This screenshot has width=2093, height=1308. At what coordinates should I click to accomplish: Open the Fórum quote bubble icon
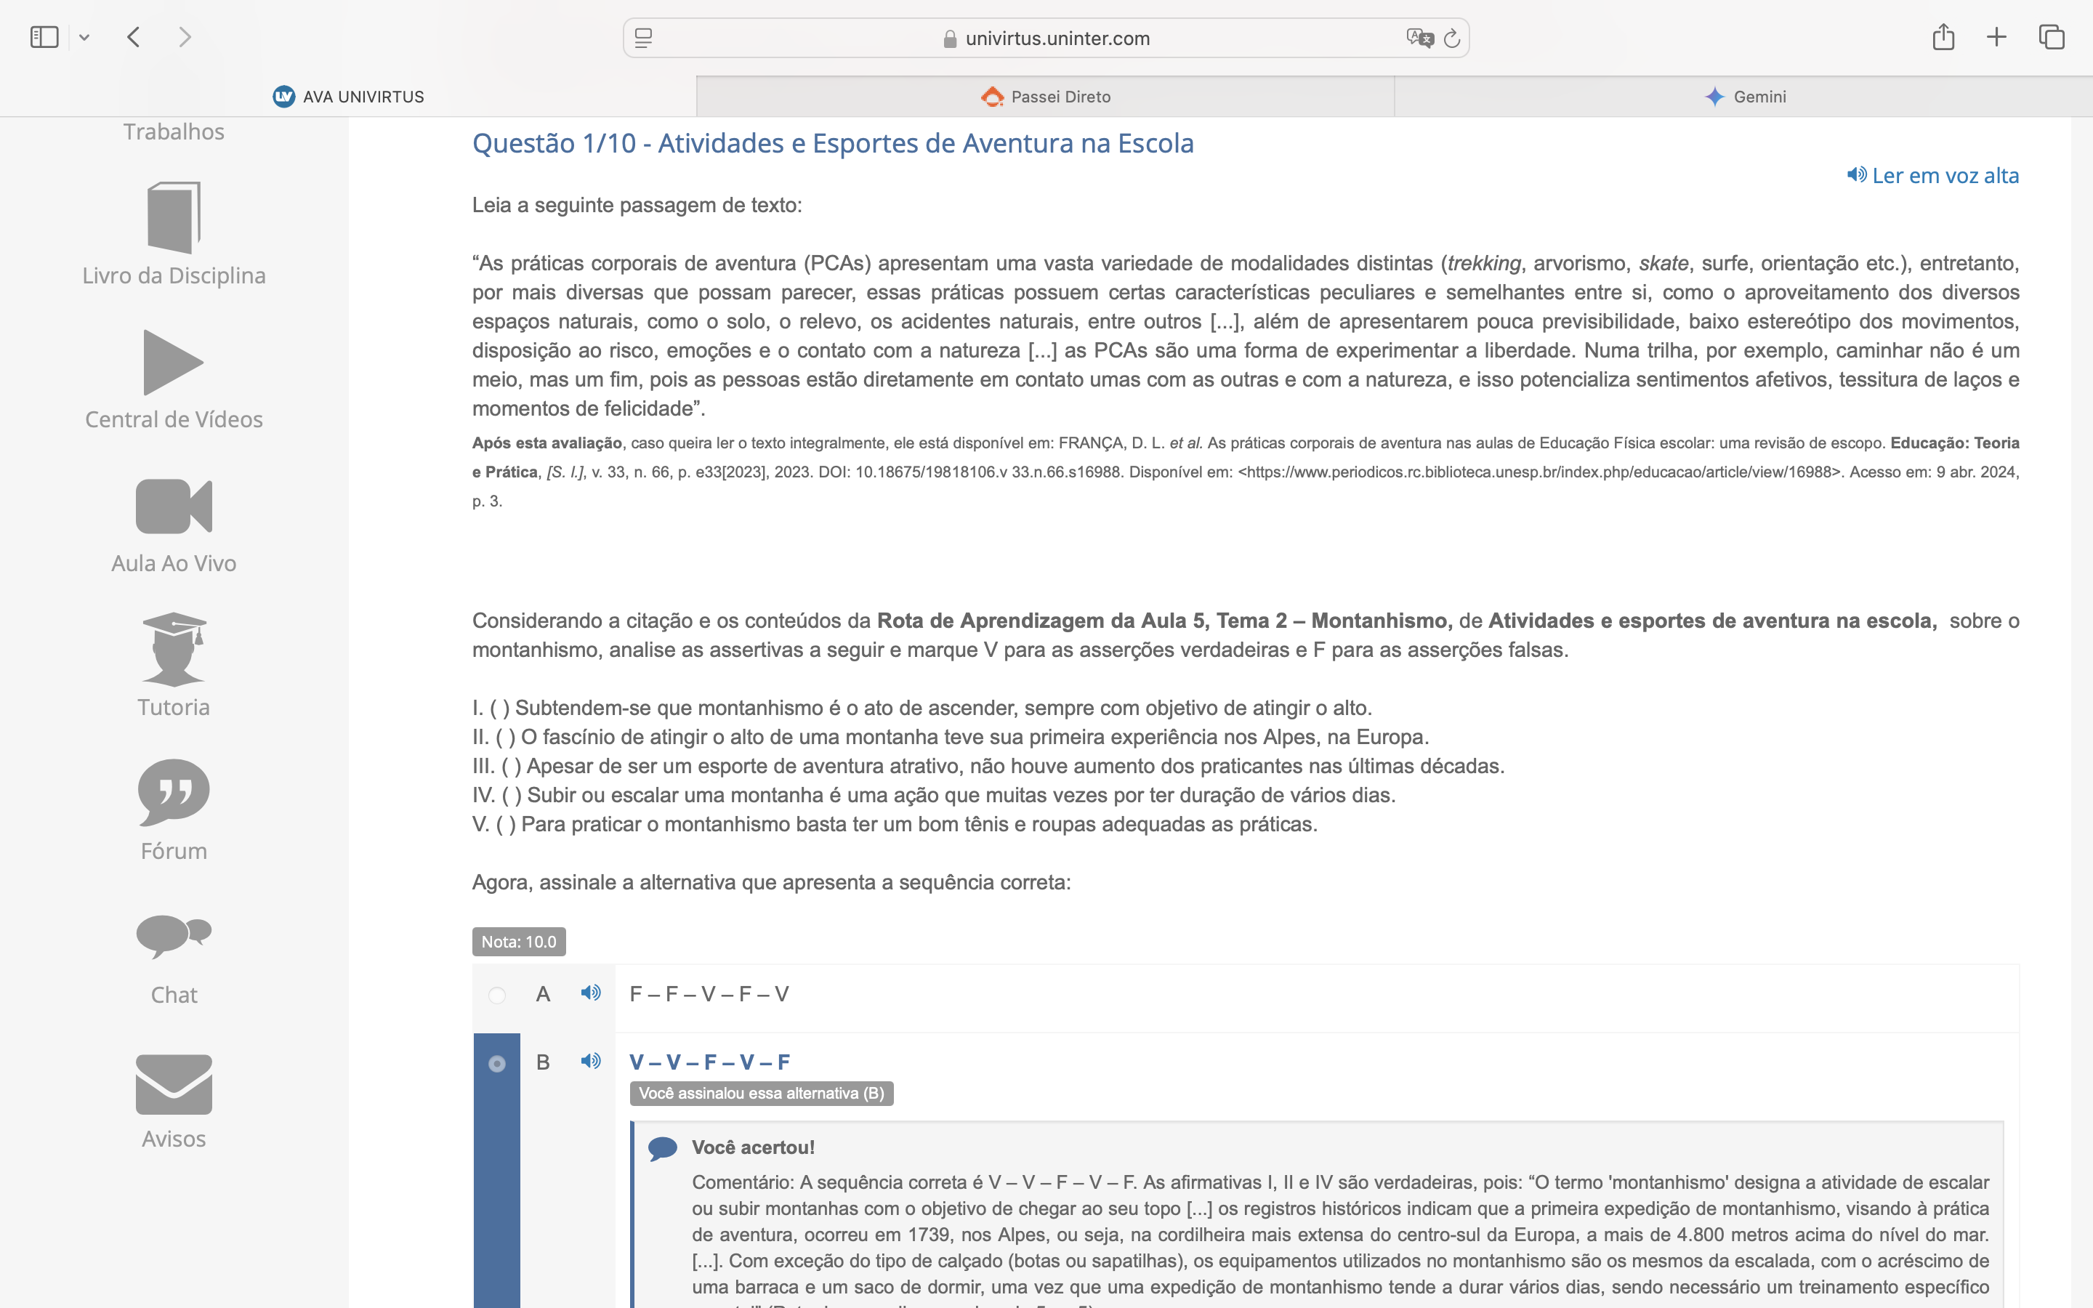(x=174, y=792)
